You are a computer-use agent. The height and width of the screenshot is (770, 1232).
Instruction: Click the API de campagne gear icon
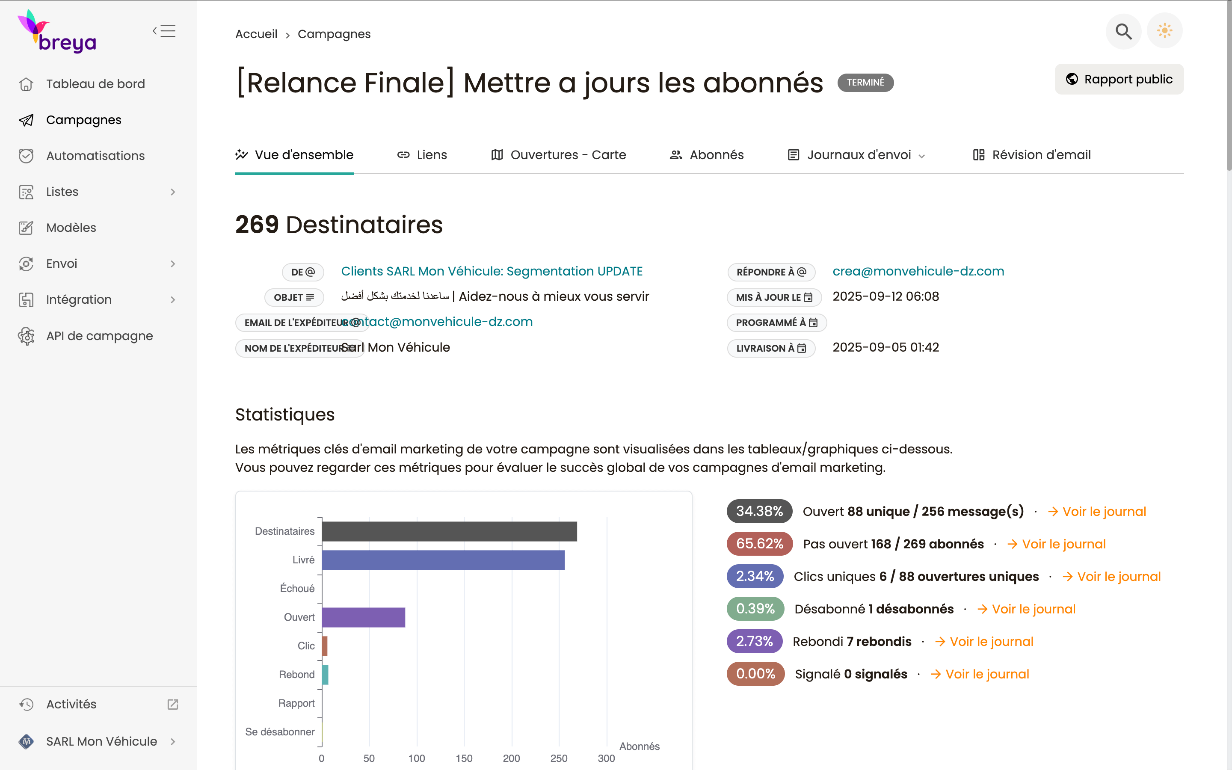[x=26, y=336]
